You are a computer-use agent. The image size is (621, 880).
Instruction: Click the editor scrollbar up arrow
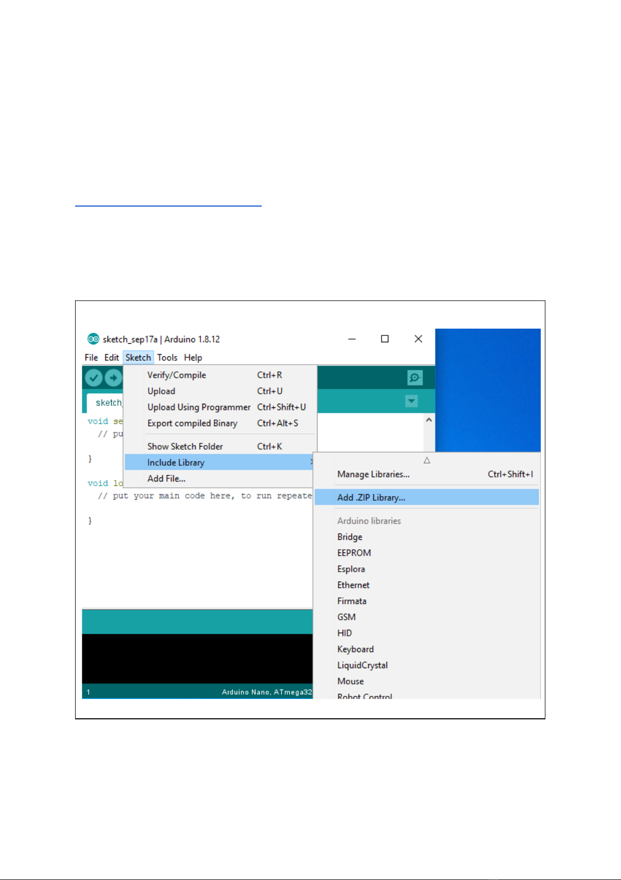(x=429, y=420)
